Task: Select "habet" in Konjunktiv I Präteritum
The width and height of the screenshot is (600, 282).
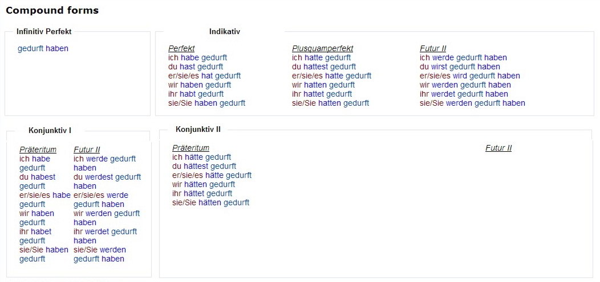Action: pyautogui.click(x=42, y=231)
